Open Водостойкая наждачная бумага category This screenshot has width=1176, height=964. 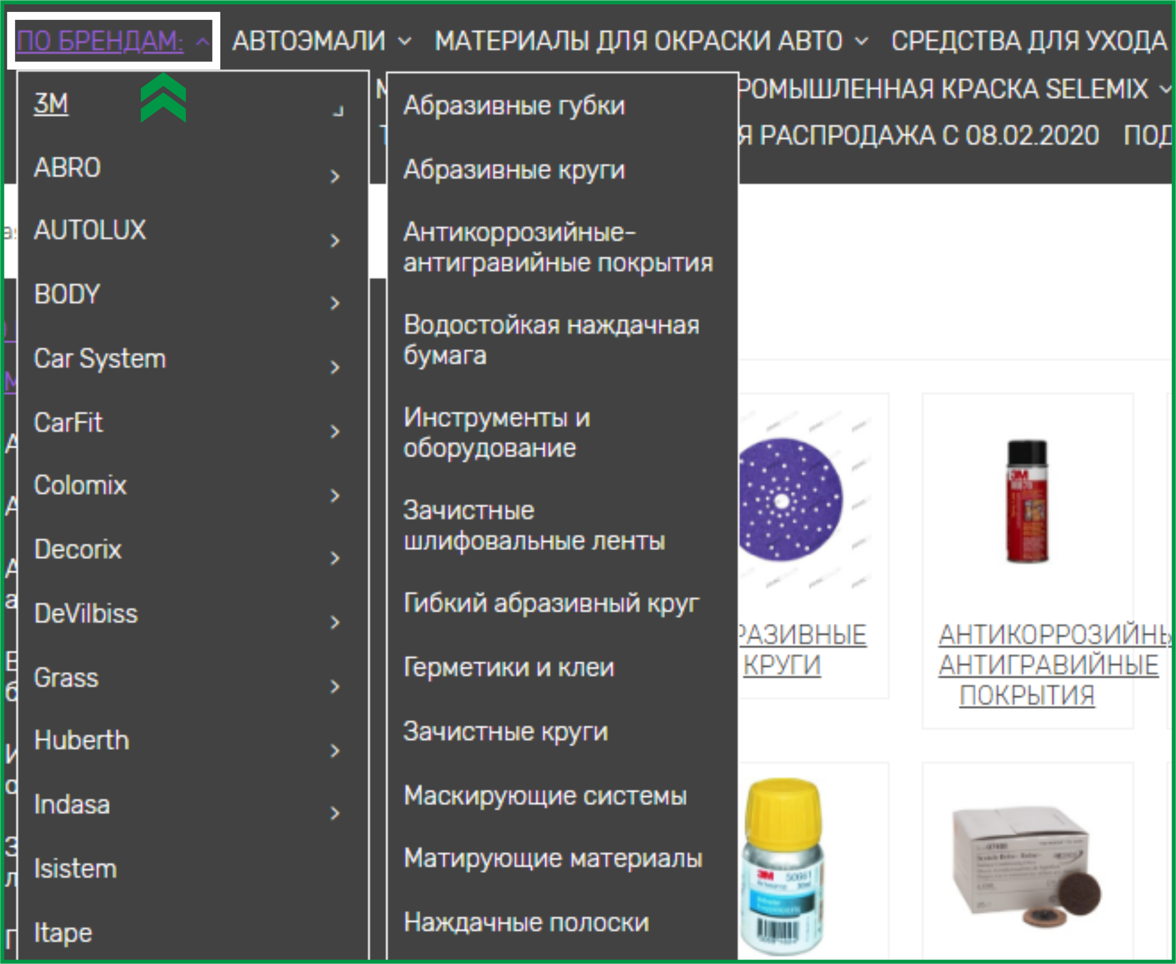[551, 340]
